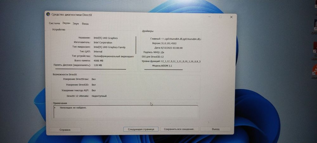Click the 'Изготовитель:' label
The width and height of the screenshot is (317, 143).
pyautogui.click(x=82, y=42)
